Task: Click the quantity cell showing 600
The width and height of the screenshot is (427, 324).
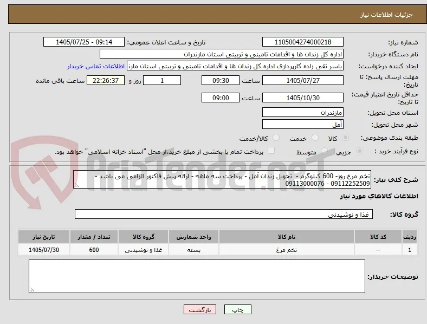Action: click(94, 250)
